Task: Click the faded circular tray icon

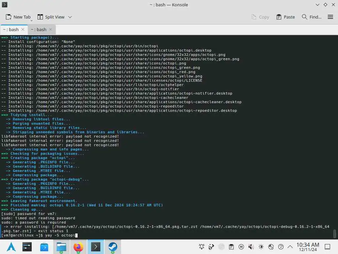Action: pos(221,247)
